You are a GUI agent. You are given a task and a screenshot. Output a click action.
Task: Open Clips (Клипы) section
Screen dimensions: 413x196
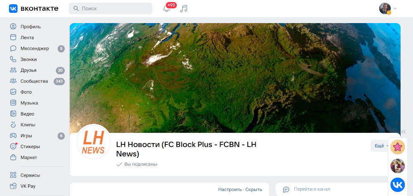(37, 125)
